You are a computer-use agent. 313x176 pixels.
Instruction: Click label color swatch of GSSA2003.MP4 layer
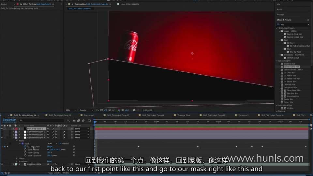point(16,164)
